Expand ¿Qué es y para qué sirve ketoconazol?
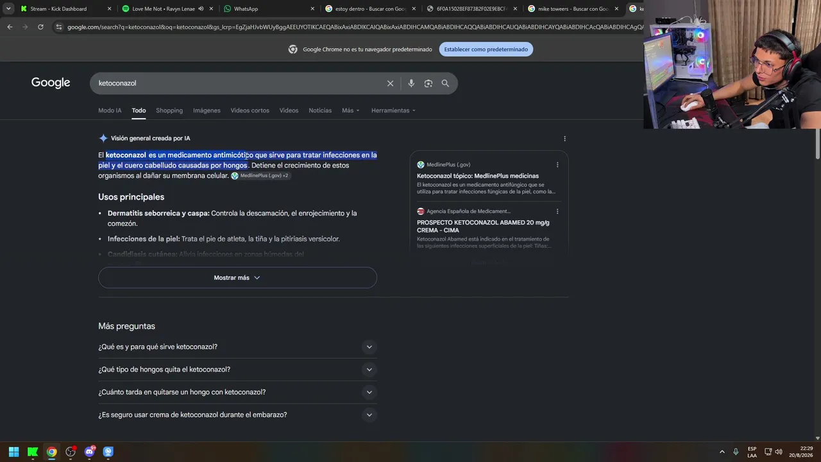Image resolution: width=821 pixels, height=462 pixels. pos(237,347)
